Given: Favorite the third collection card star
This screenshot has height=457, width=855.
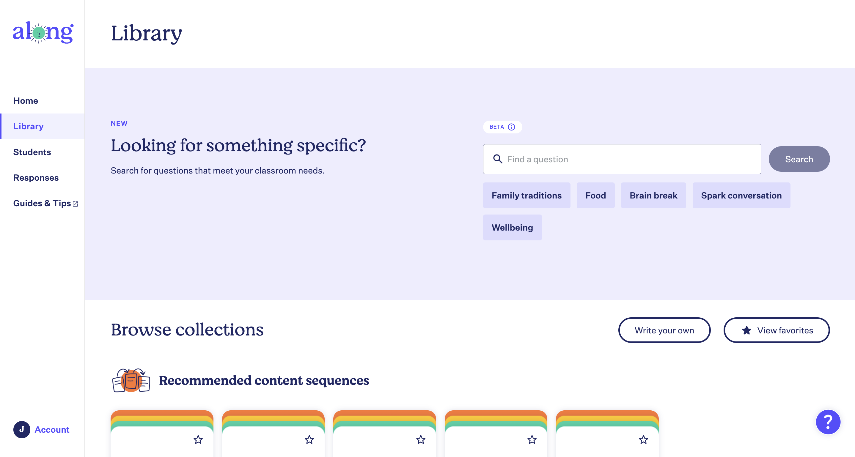Looking at the screenshot, I should click(421, 440).
